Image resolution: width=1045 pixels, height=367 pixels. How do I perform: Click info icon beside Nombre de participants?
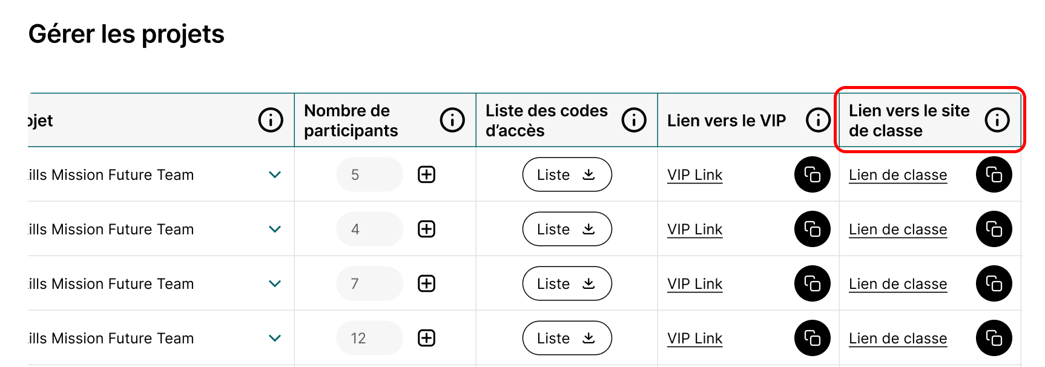(x=452, y=120)
